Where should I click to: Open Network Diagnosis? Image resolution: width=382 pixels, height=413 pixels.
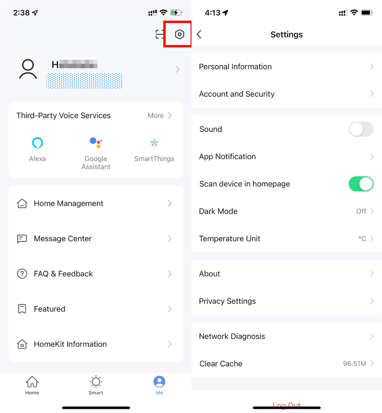[x=286, y=337]
